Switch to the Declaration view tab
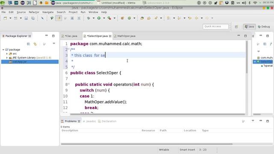The image size is (274, 154). tap(107, 121)
